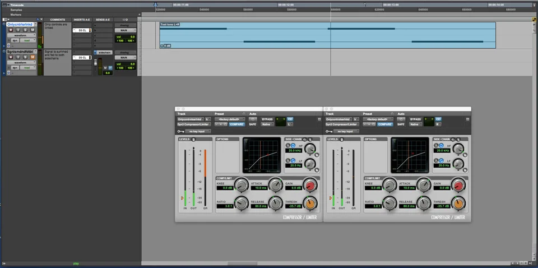Mute the Onlycntrlsrlnkd track
Image resolution: width=538 pixels, height=268 pixels.
click(33, 30)
